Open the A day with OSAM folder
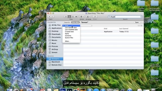162x91 pixels. 155,61
